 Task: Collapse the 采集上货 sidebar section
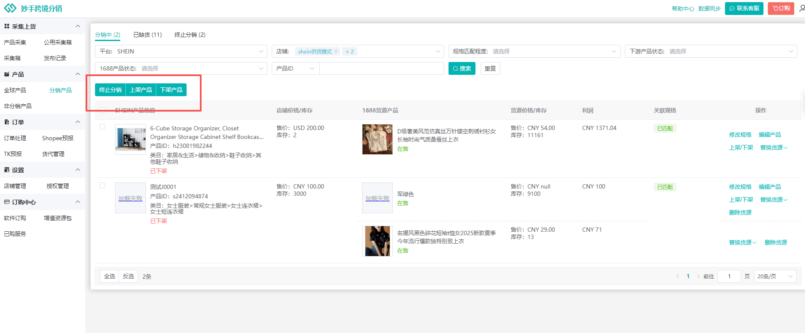78,27
